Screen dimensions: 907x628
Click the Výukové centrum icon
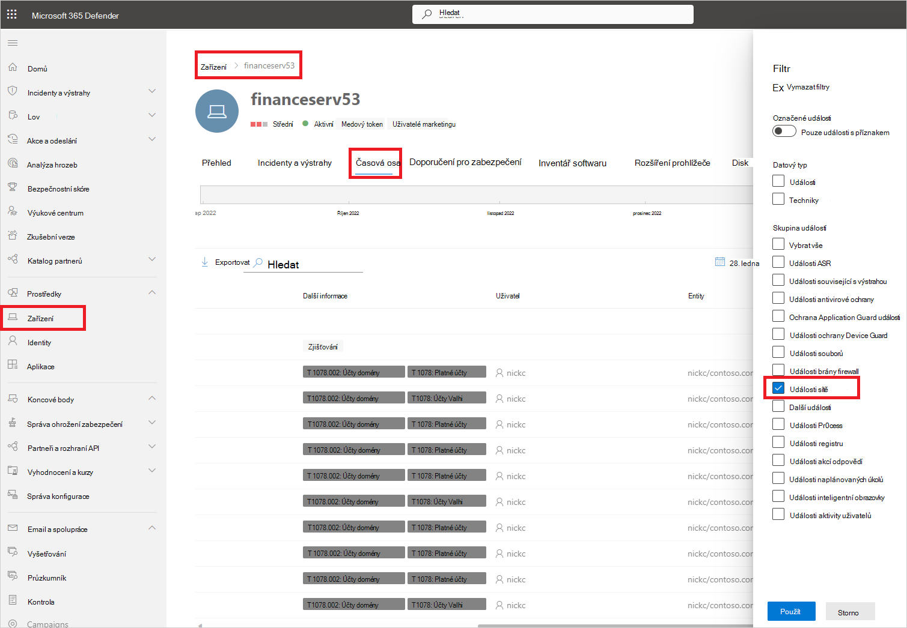point(13,211)
